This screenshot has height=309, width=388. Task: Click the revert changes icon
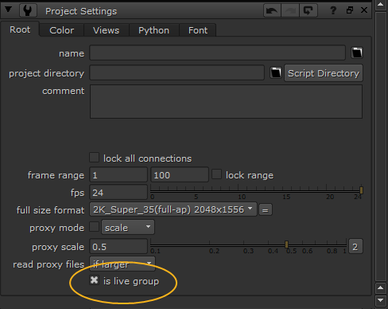[308, 10]
